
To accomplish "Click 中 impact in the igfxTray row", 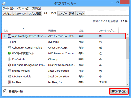I will (x=100, y=77).
